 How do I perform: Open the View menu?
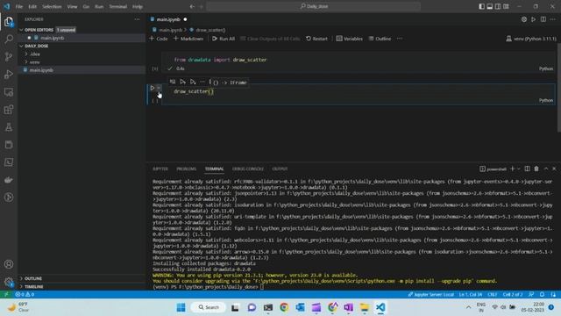[72, 6]
